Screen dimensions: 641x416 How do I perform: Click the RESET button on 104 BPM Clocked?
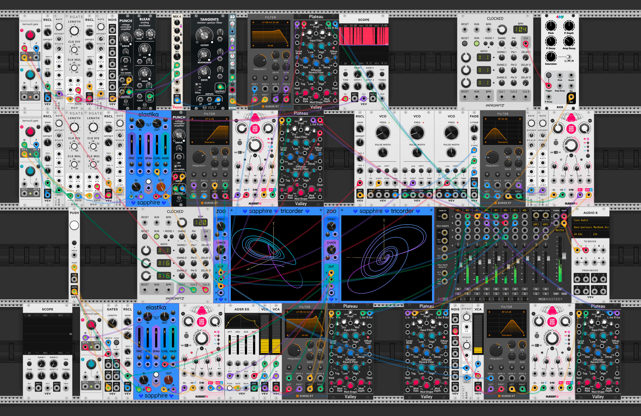pyautogui.click(x=464, y=43)
